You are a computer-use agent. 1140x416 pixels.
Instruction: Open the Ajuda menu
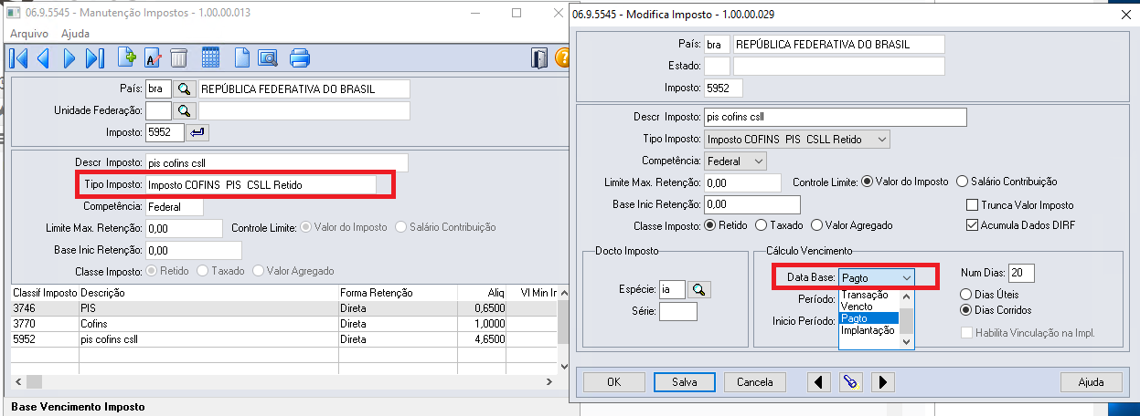75,33
